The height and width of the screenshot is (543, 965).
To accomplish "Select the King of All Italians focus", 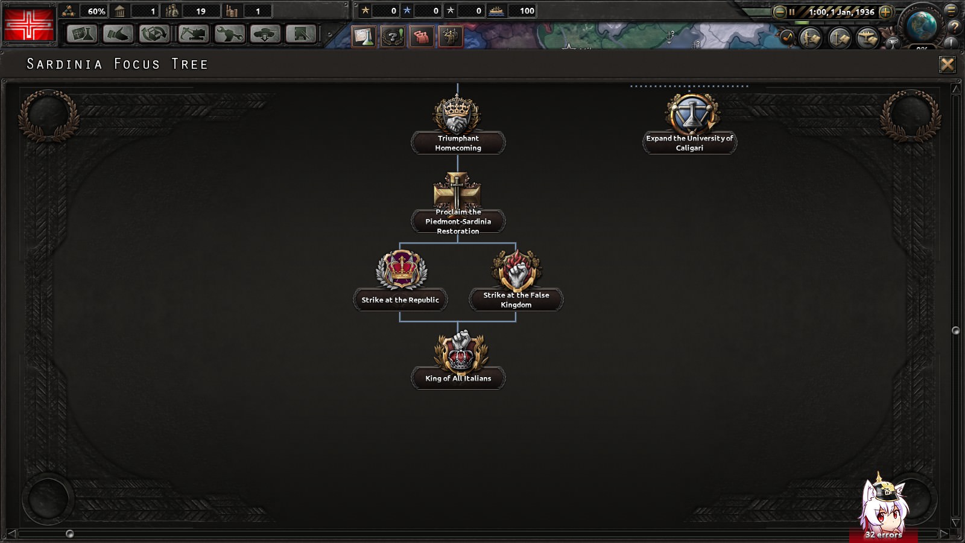I will (458, 378).
